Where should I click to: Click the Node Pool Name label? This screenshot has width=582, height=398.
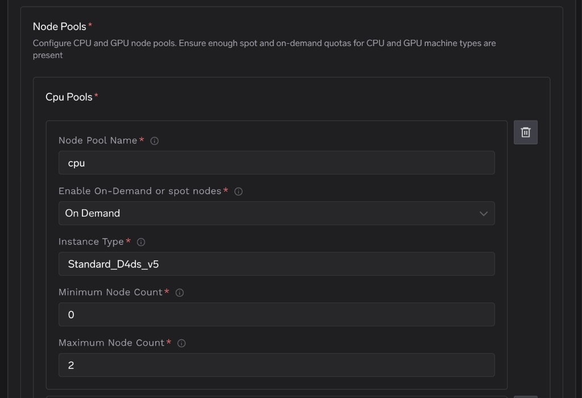tap(98, 140)
